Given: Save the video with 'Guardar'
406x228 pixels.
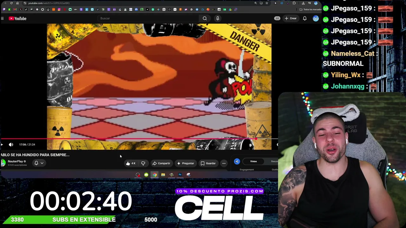Looking at the screenshot, I should [208, 163].
